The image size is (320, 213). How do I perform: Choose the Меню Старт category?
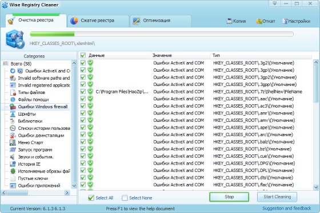[x=30, y=142]
